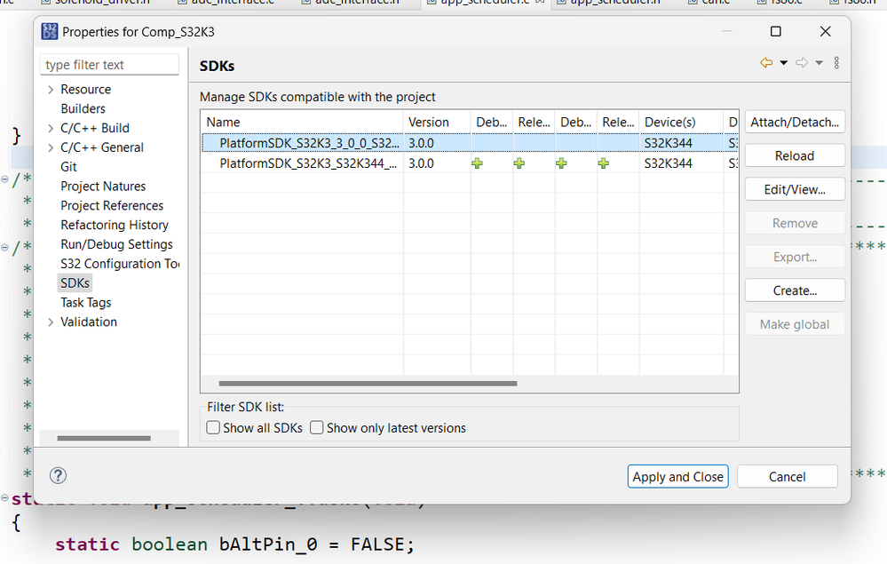The image size is (887, 564).
Task: Click the forward navigation arrow icon
Action: tap(802, 63)
